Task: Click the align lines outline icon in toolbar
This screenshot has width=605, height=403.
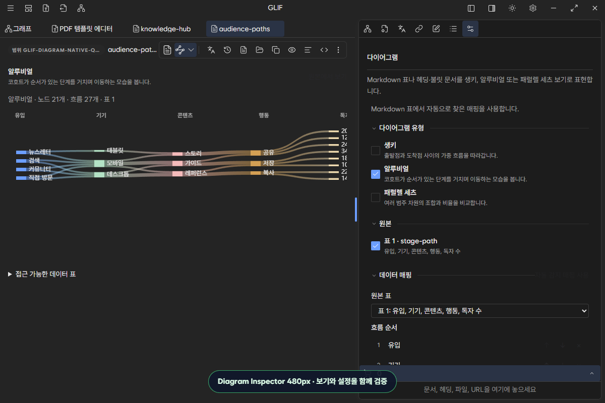Action: click(x=308, y=50)
